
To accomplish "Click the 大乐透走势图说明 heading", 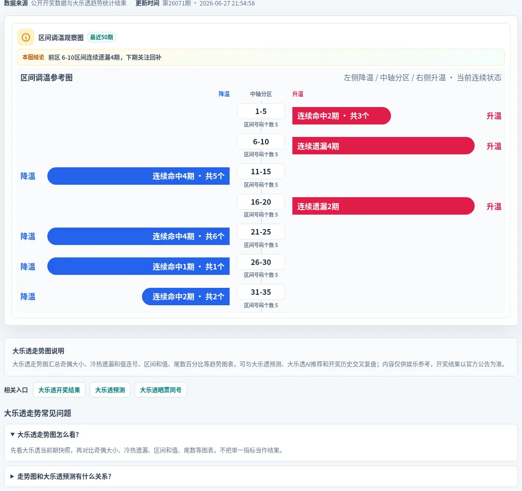I will [38, 351].
